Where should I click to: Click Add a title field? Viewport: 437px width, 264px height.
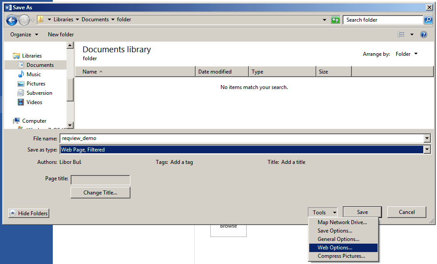[293, 162]
